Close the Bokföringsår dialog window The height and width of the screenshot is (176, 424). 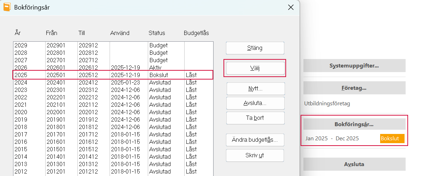[291, 7]
